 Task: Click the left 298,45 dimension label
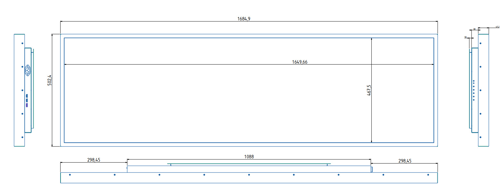pos(94,160)
